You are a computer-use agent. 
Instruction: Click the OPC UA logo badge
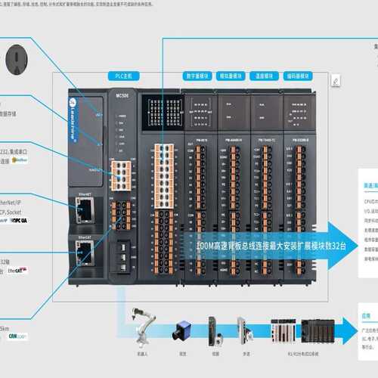20,221
